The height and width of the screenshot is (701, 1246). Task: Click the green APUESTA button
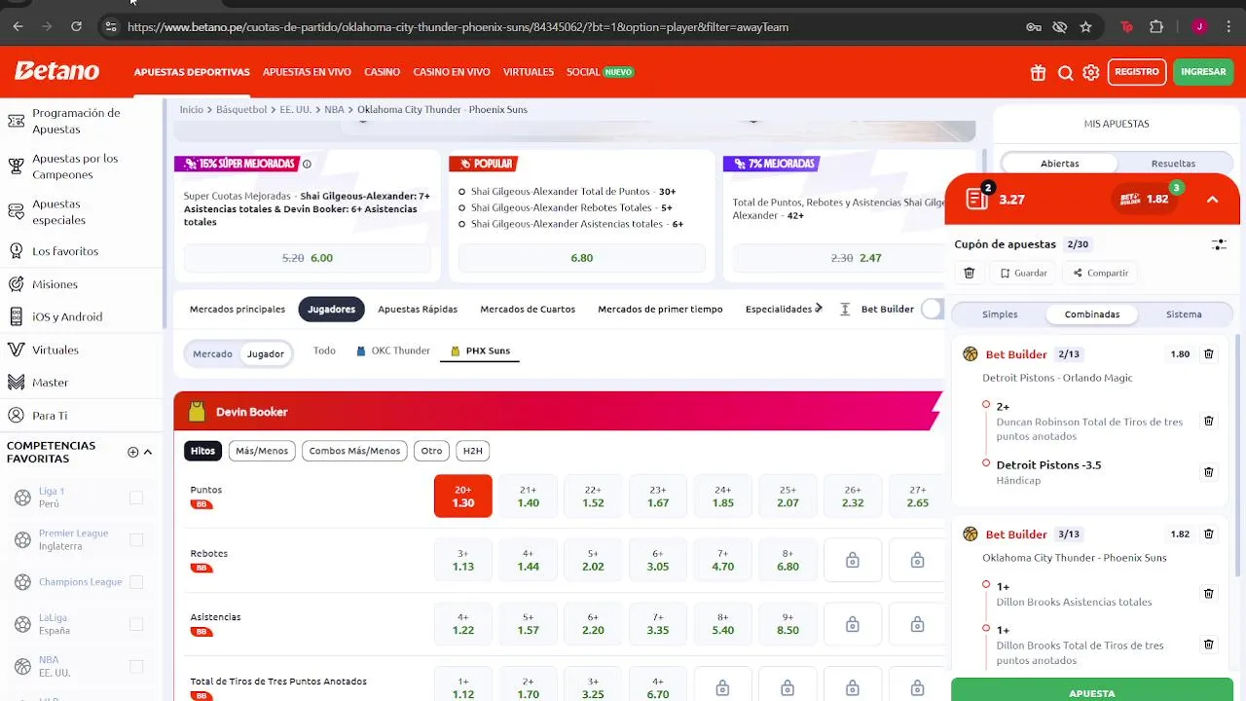click(1092, 689)
